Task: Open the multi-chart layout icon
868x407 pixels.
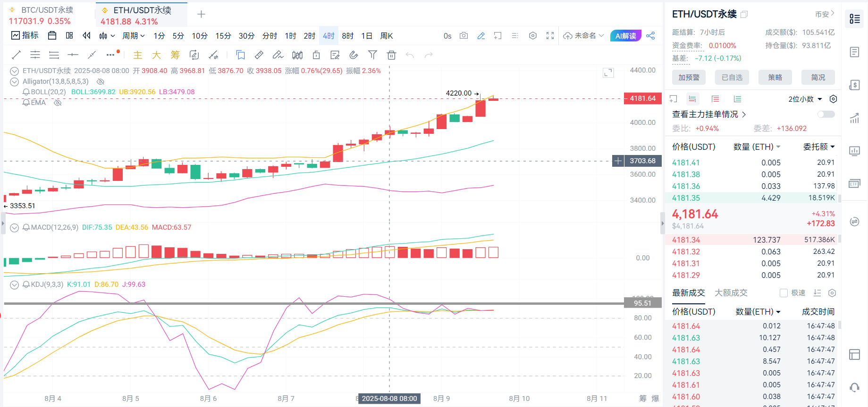Action: click(69, 35)
